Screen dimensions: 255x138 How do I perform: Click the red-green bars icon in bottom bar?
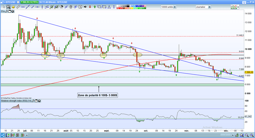coord(22,135)
